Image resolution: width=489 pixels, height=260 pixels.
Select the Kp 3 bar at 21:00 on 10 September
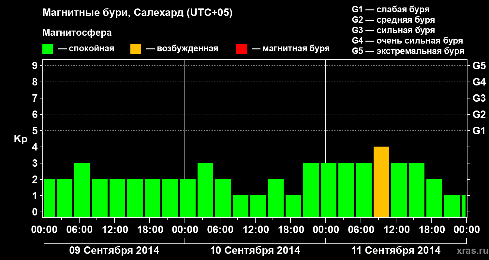[x=311, y=190]
